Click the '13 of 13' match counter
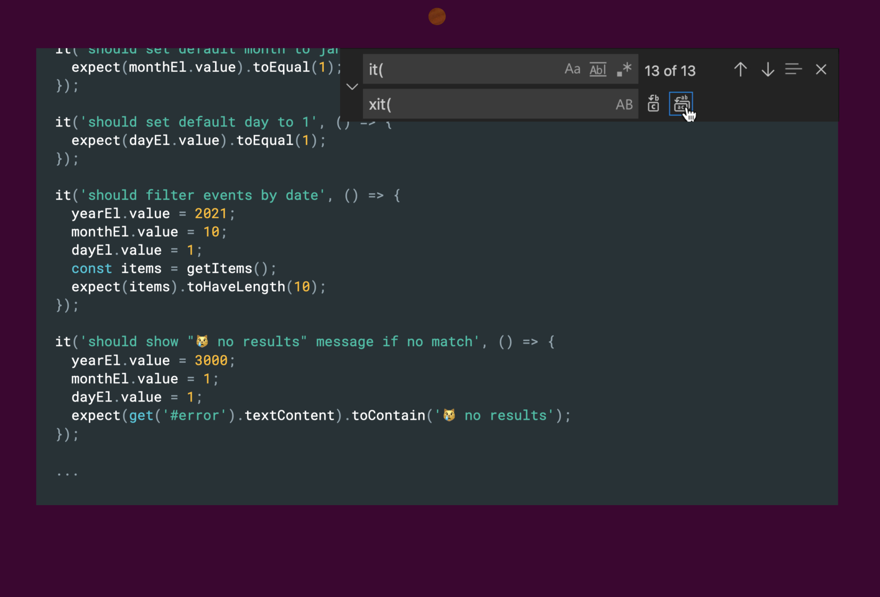Screen dimensions: 880x597 [x=670, y=71]
